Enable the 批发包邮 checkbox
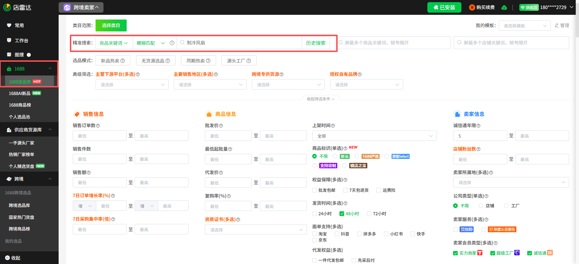 click(x=314, y=190)
